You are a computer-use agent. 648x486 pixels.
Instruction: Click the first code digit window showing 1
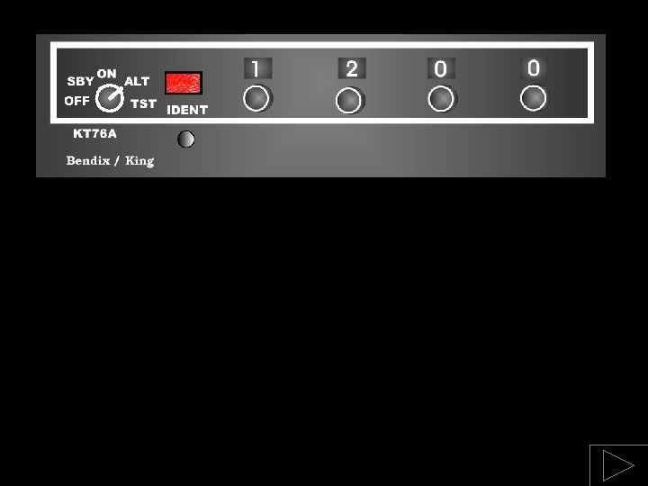point(257,68)
